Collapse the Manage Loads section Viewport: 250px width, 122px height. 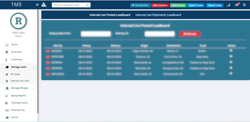coord(34,67)
